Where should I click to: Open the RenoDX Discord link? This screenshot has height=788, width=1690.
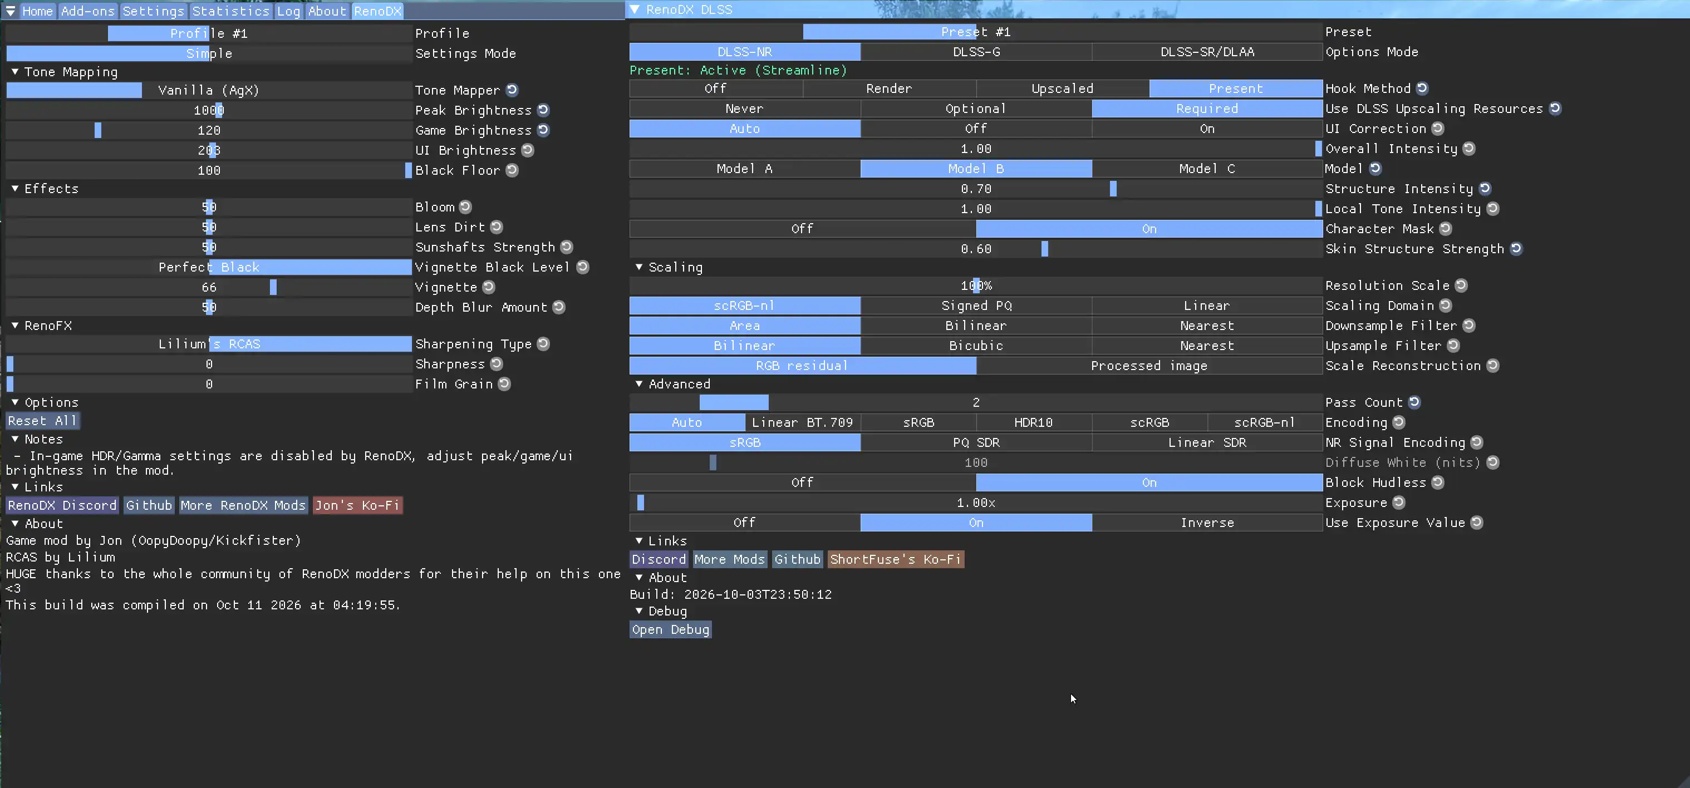[62, 505]
